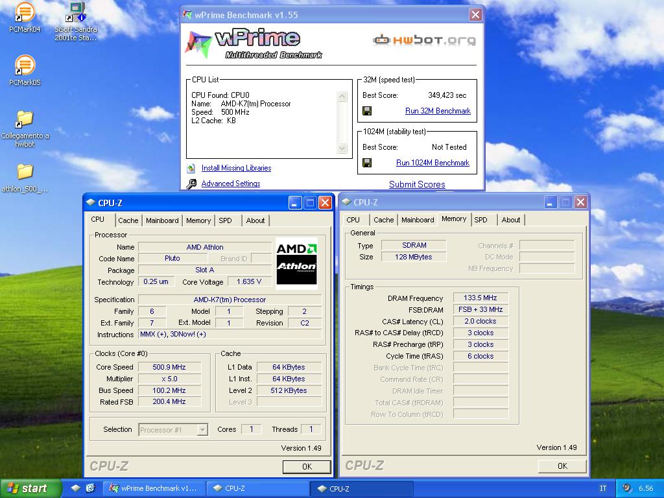Open the Processor #1 selection dropdown
Viewport: 664px width, 498px height.
[173, 430]
